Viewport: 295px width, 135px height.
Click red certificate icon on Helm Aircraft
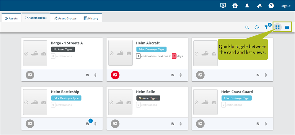[115, 75]
